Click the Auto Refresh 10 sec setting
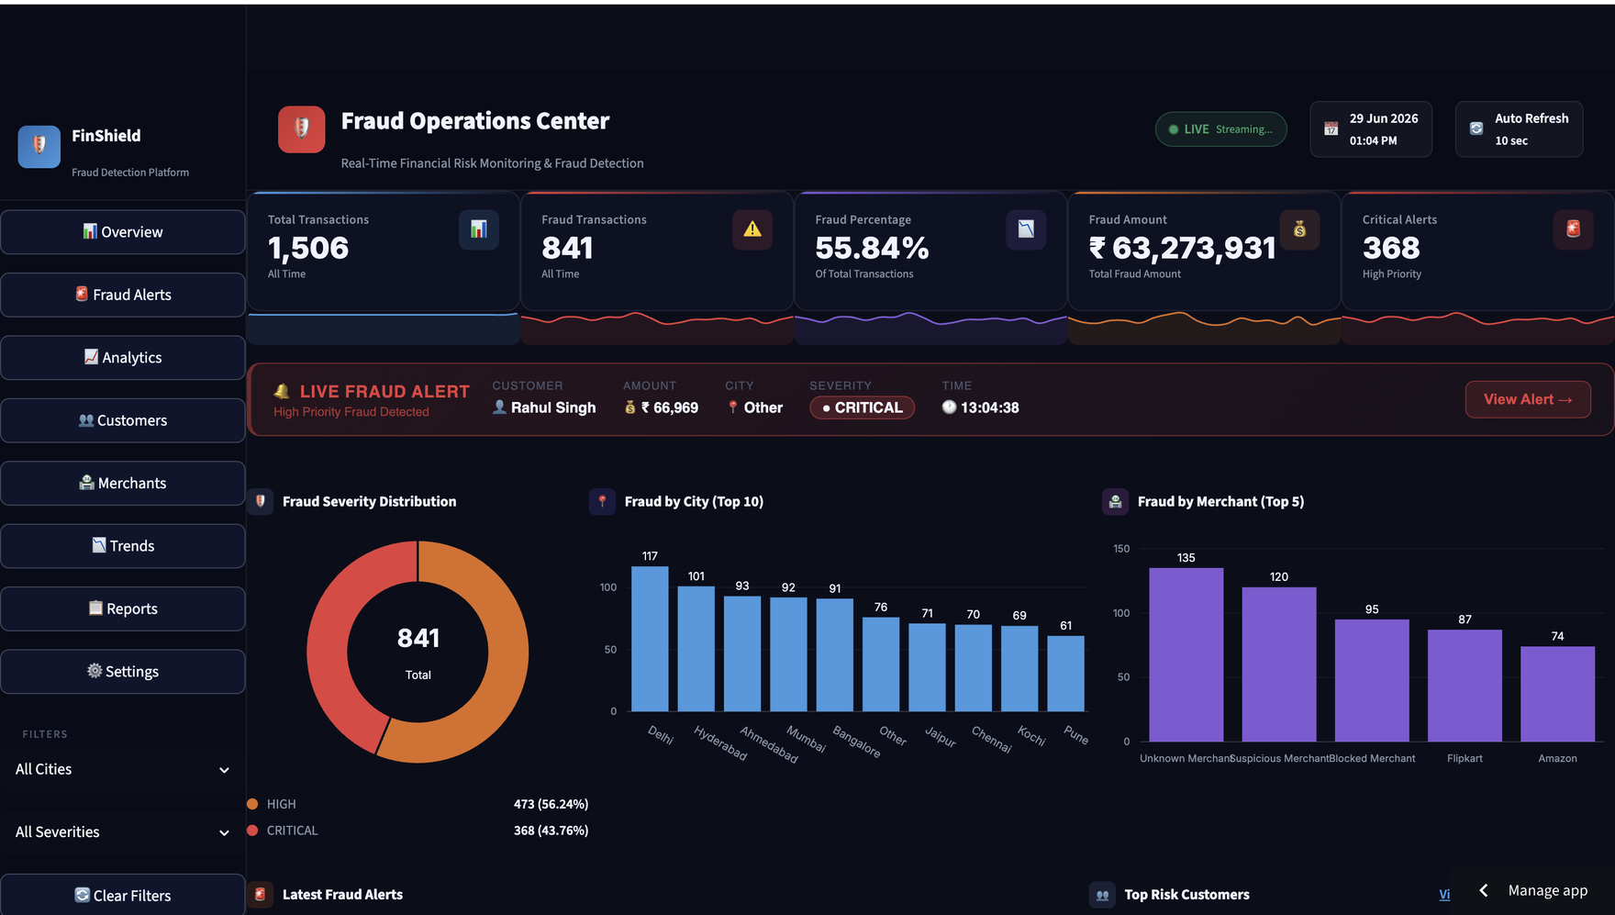 1519,129
